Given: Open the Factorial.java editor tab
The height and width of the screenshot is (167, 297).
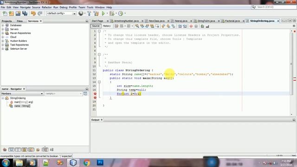Looking at the screenshot, I should coord(232,21).
